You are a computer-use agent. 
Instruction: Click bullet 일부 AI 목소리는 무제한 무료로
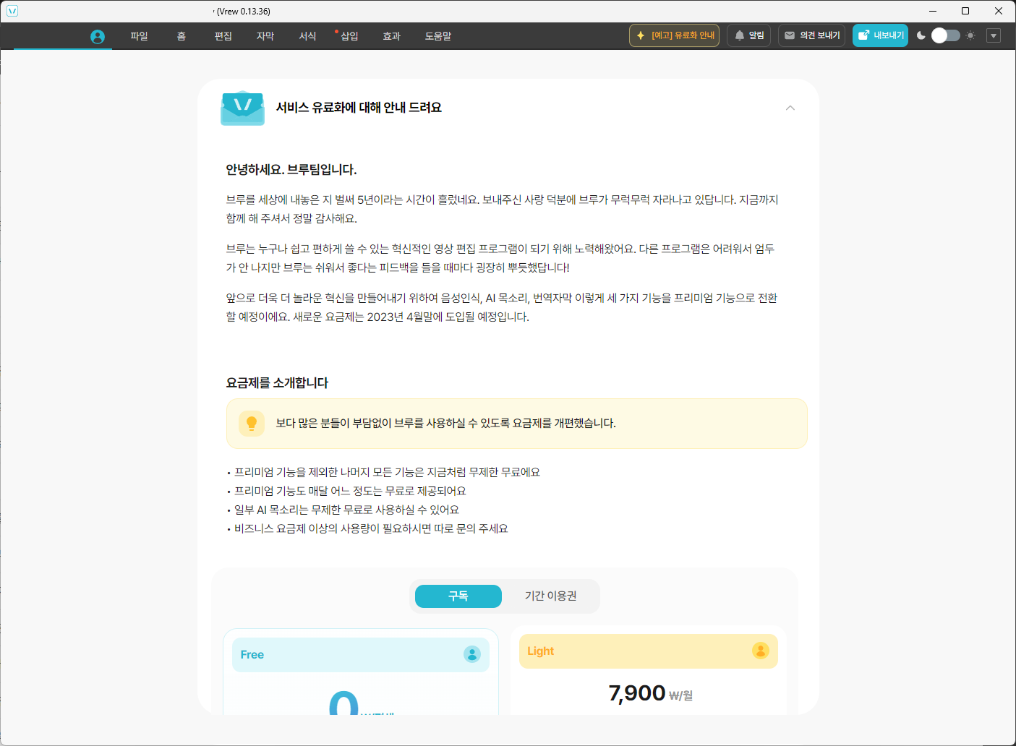[346, 510]
